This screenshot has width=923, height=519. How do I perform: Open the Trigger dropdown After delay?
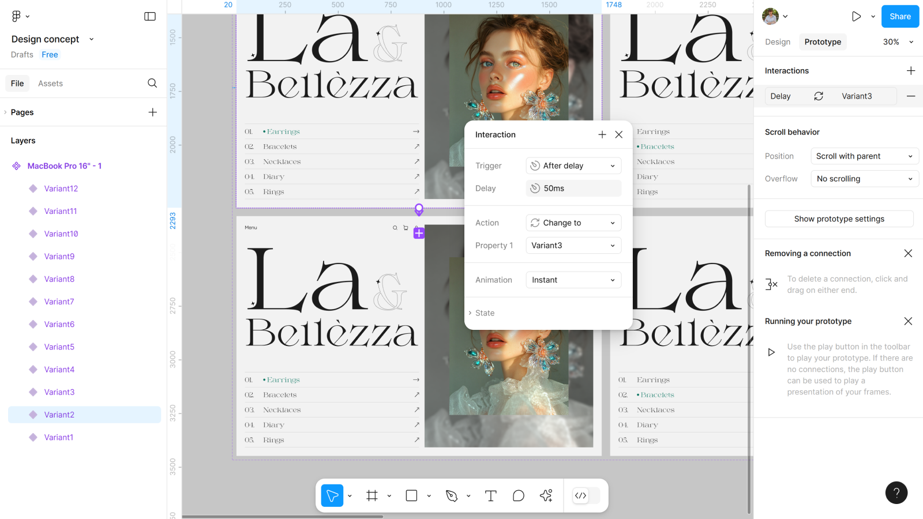tap(573, 166)
